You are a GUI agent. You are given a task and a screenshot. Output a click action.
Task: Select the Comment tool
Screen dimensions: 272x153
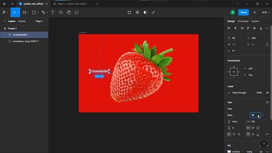point(76,12)
